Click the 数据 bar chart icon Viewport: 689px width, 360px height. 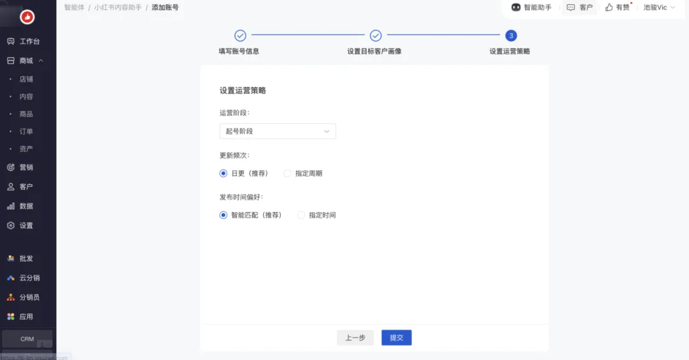[11, 206]
